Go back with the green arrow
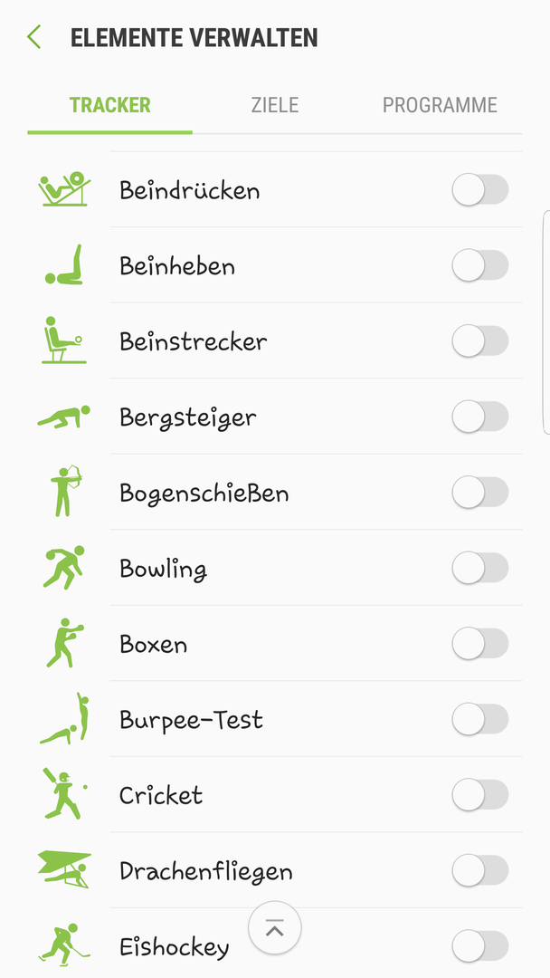 (33, 37)
